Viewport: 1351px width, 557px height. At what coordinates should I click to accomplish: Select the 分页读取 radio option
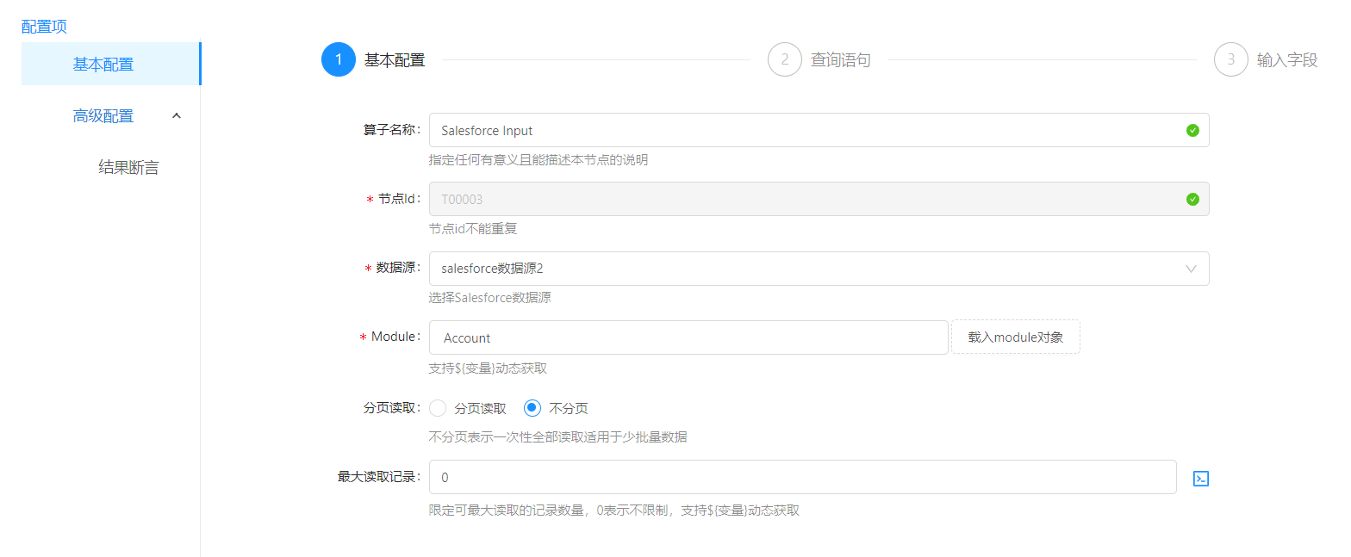(439, 409)
